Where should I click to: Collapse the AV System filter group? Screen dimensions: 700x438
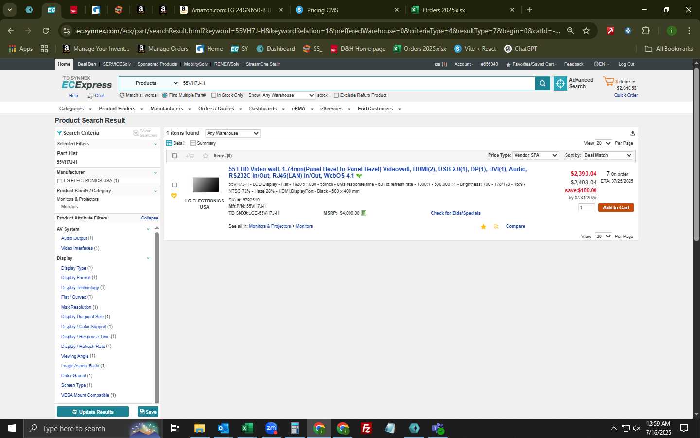pyautogui.click(x=148, y=229)
